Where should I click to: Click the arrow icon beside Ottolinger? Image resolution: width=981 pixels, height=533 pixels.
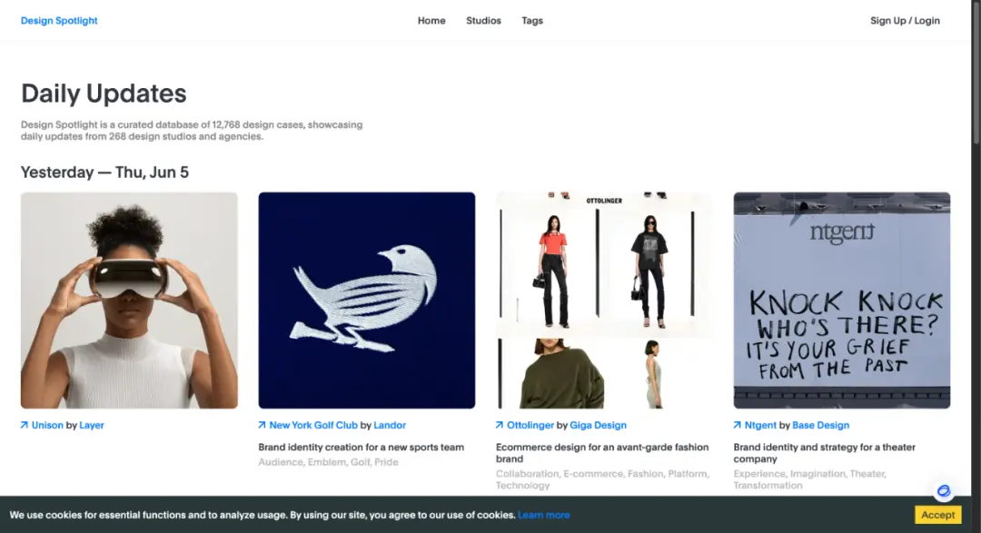pos(500,425)
